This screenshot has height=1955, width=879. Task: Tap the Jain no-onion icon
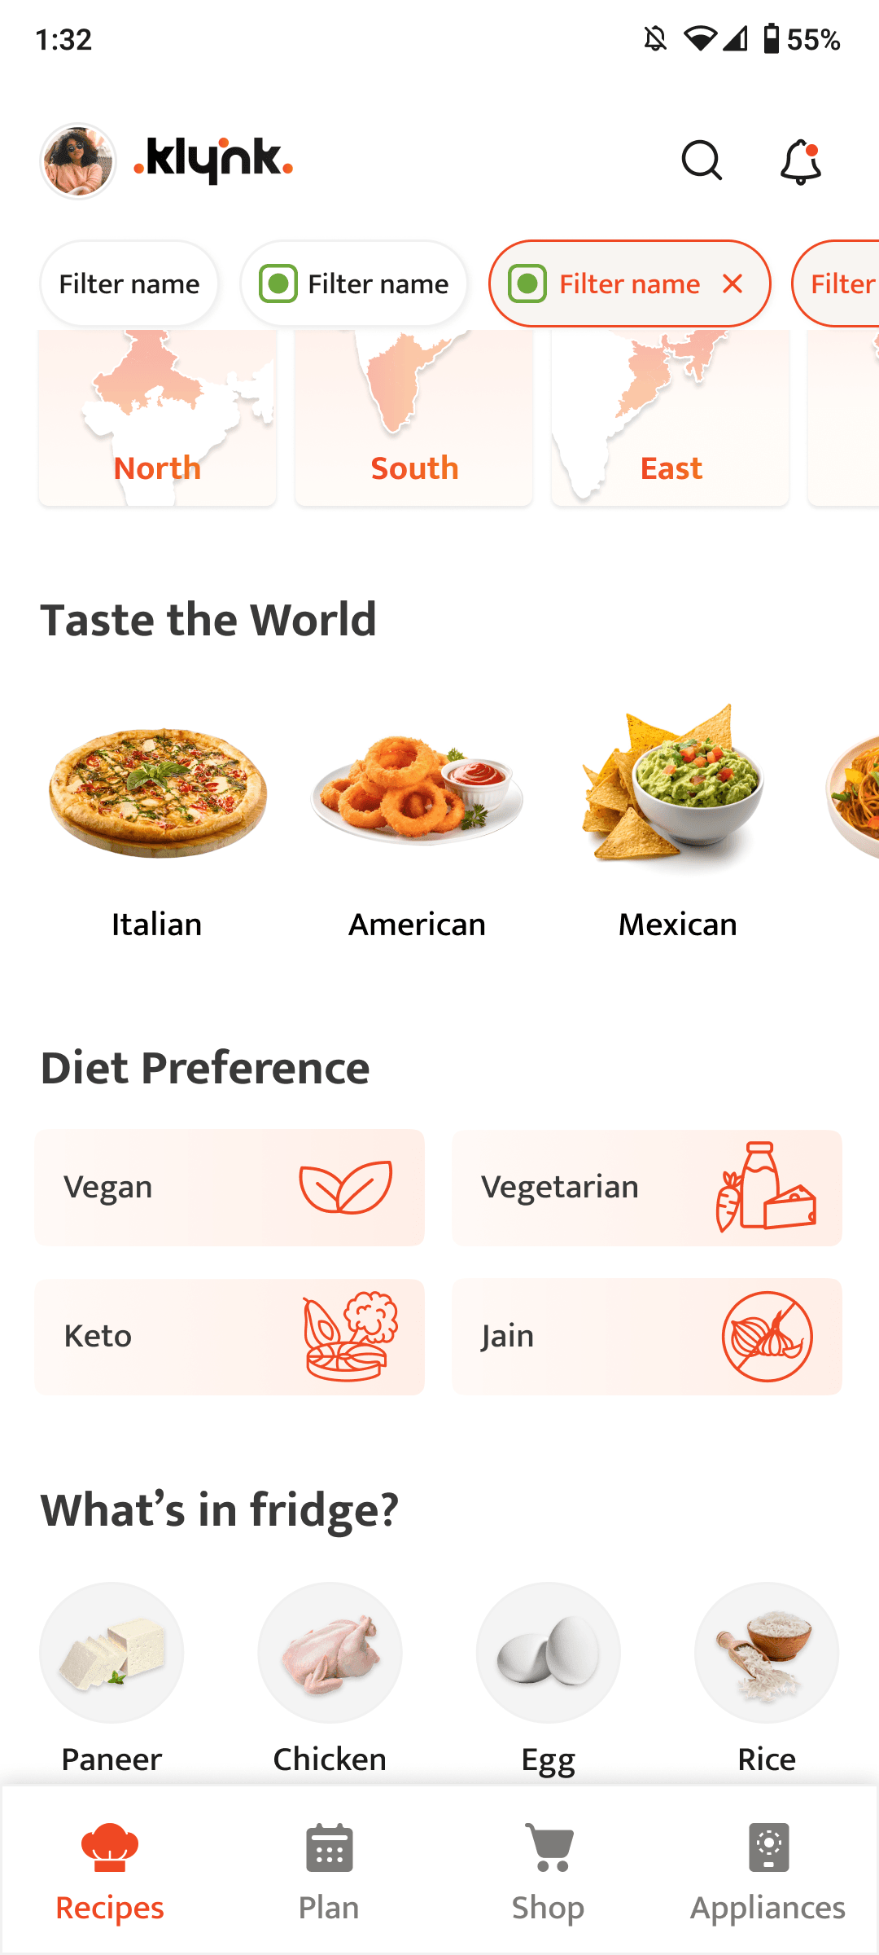tap(768, 1337)
